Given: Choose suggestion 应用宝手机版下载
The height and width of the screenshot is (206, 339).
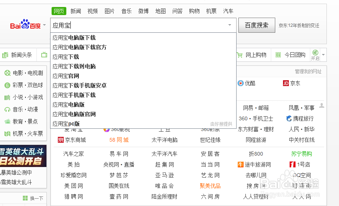Looking at the screenshot, I should [143, 95].
